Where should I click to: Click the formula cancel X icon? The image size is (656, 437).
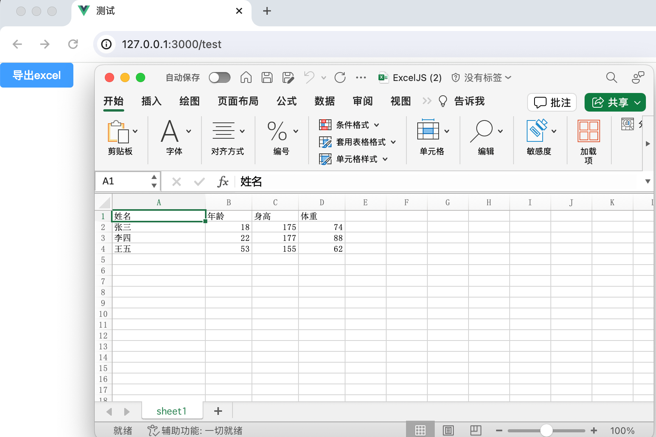(x=177, y=181)
